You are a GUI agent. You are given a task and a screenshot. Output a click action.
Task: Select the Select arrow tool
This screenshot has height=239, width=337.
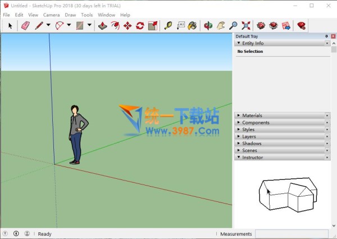(10, 26)
